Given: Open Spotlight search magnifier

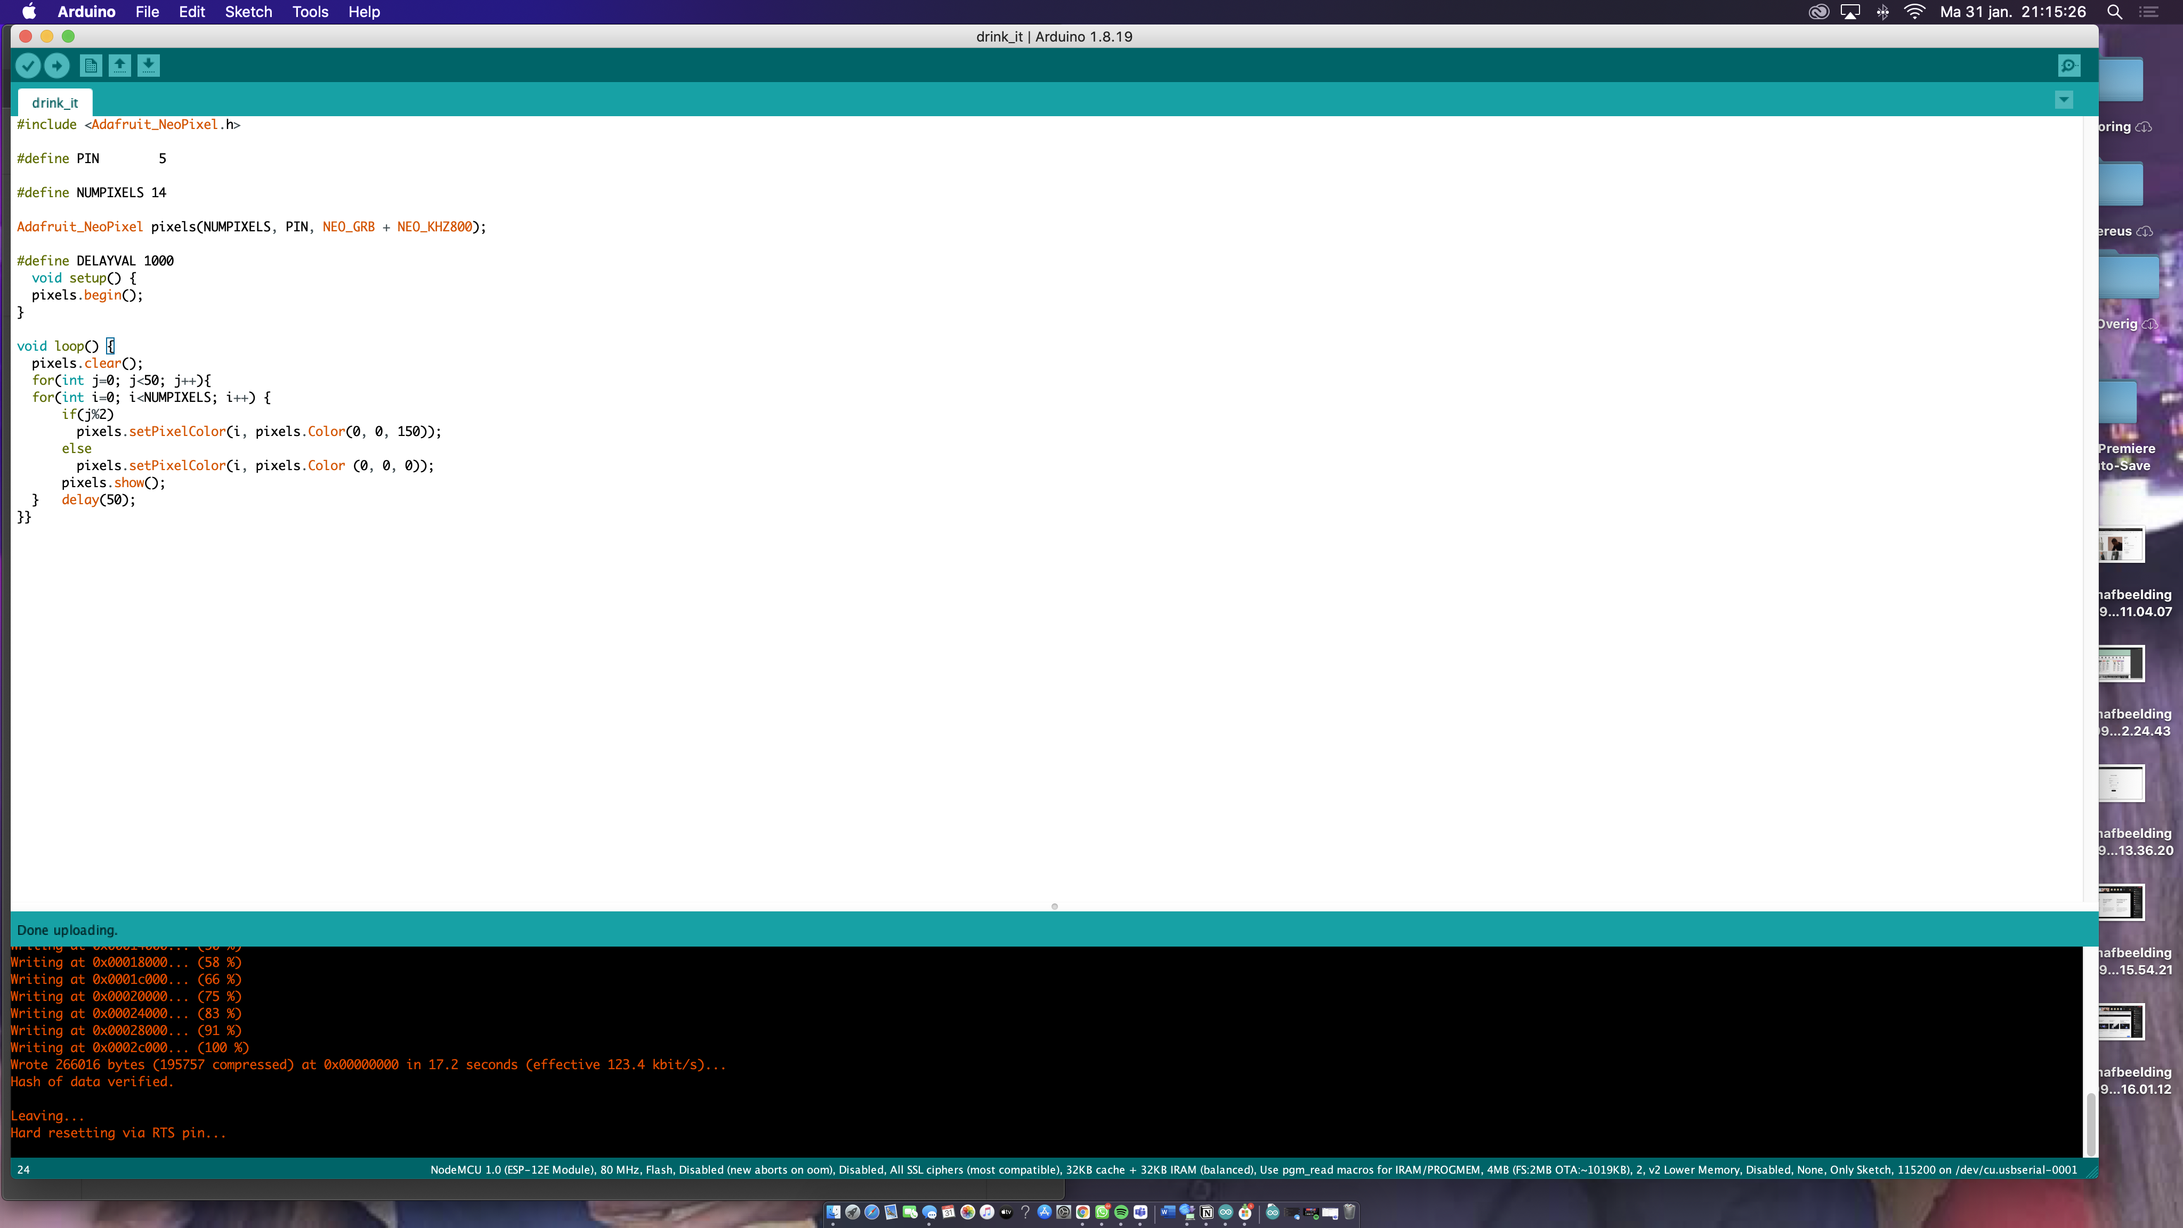Looking at the screenshot, I should [x=2114, y=12].
